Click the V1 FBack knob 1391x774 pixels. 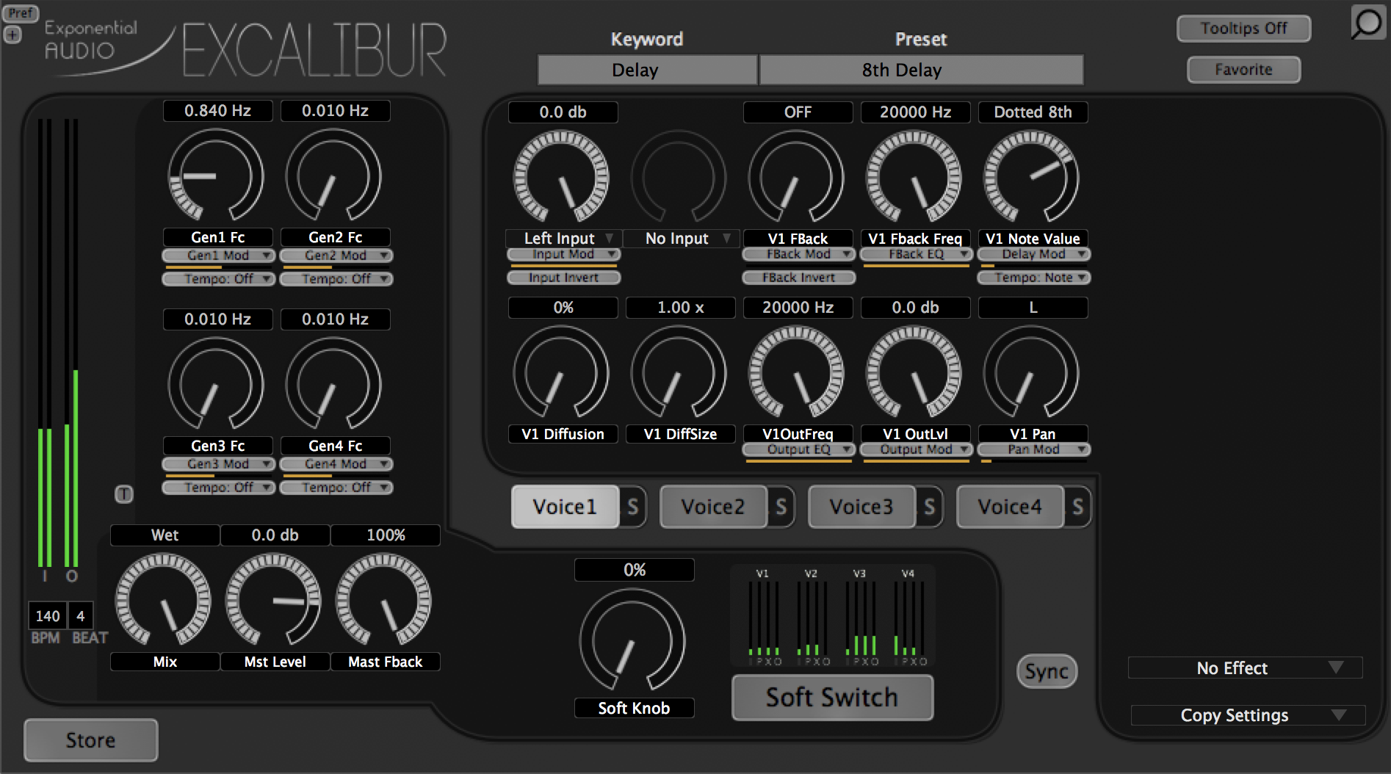[x=796, y=177]
